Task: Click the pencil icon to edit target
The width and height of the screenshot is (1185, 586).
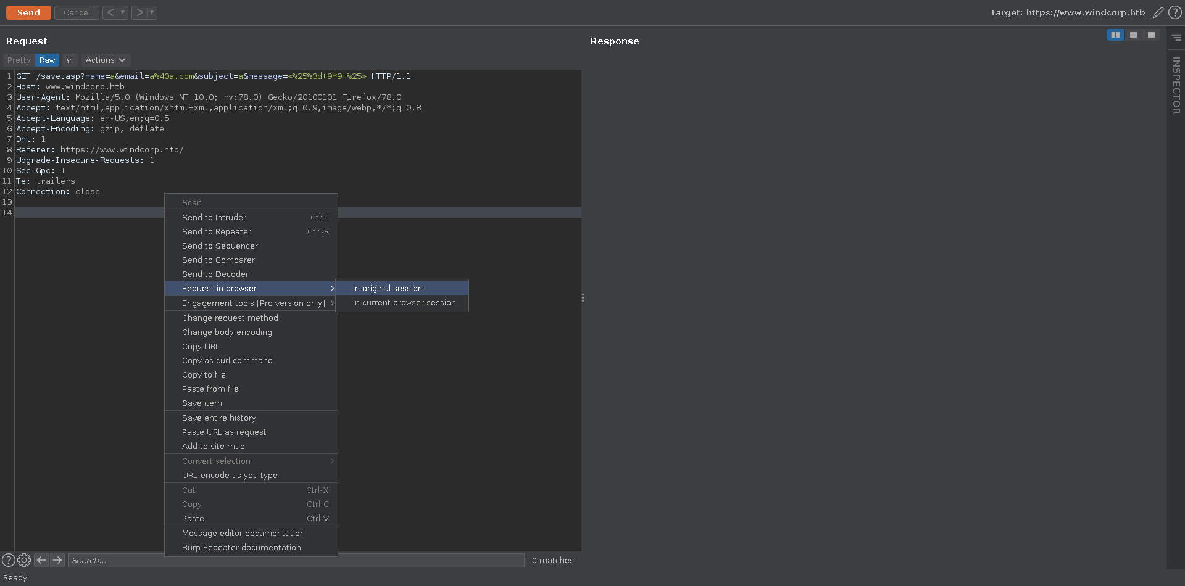Action: click(1158, 12)
